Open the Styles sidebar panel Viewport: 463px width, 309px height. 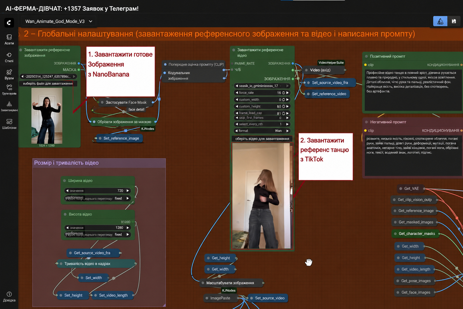pos(9,57)
